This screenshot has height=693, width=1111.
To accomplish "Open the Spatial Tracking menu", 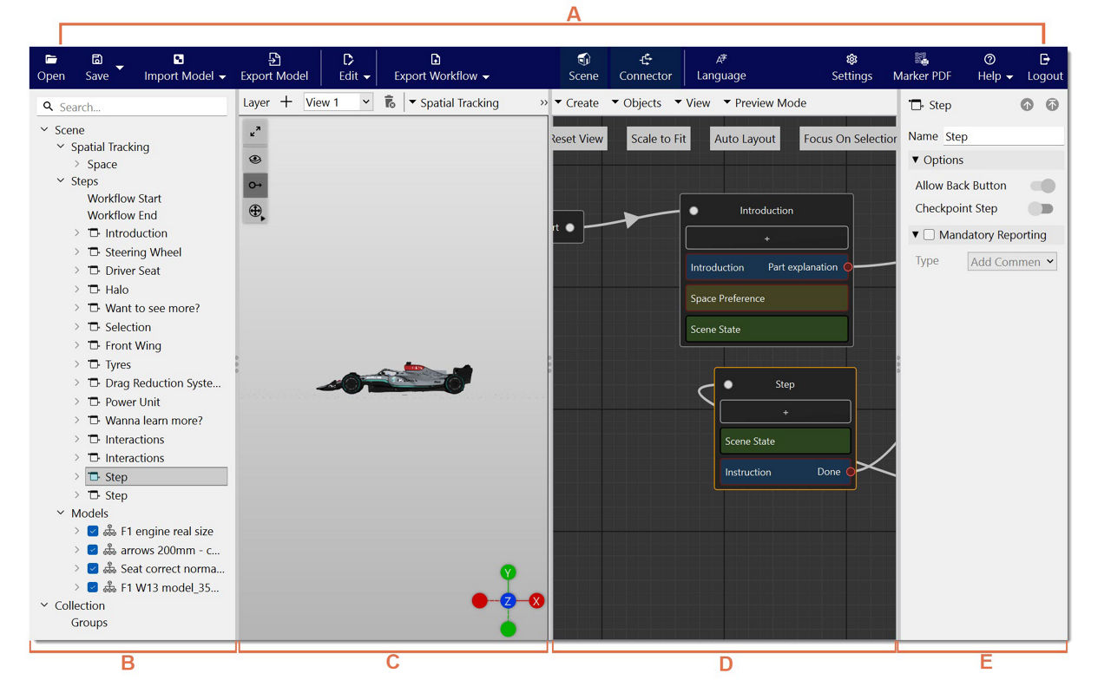I will (454, 103).
